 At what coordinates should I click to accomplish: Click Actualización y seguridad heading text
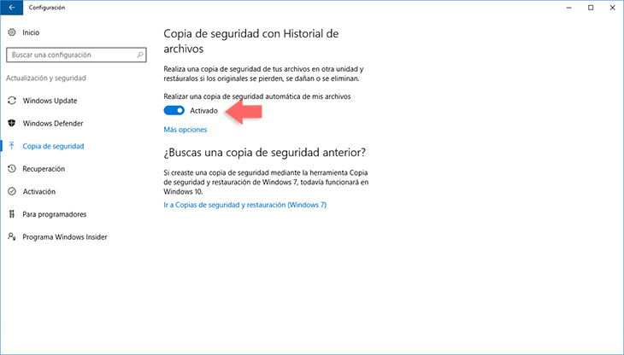(x=46, y=78)
